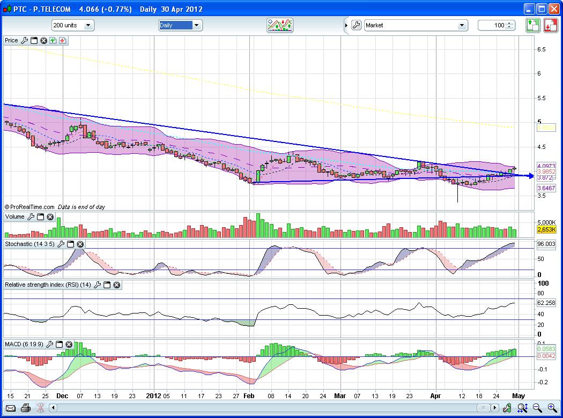Open the Price panel wrench settings
This screenshot has width=563, height=418.
25,41
